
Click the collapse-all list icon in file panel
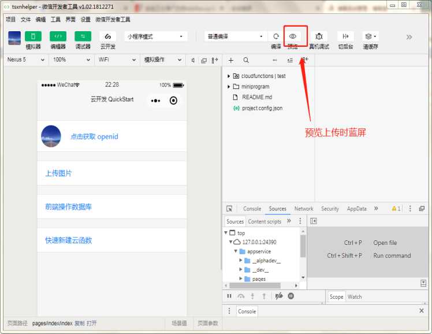[x=290, y=60]
